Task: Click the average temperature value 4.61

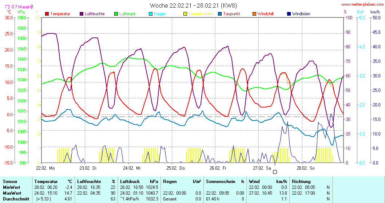Action: tap(68, 199)
